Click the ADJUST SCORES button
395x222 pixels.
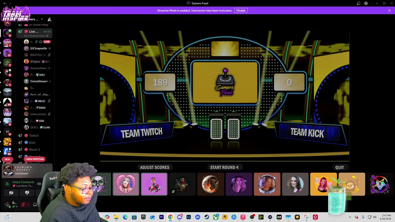coord(155,167)
